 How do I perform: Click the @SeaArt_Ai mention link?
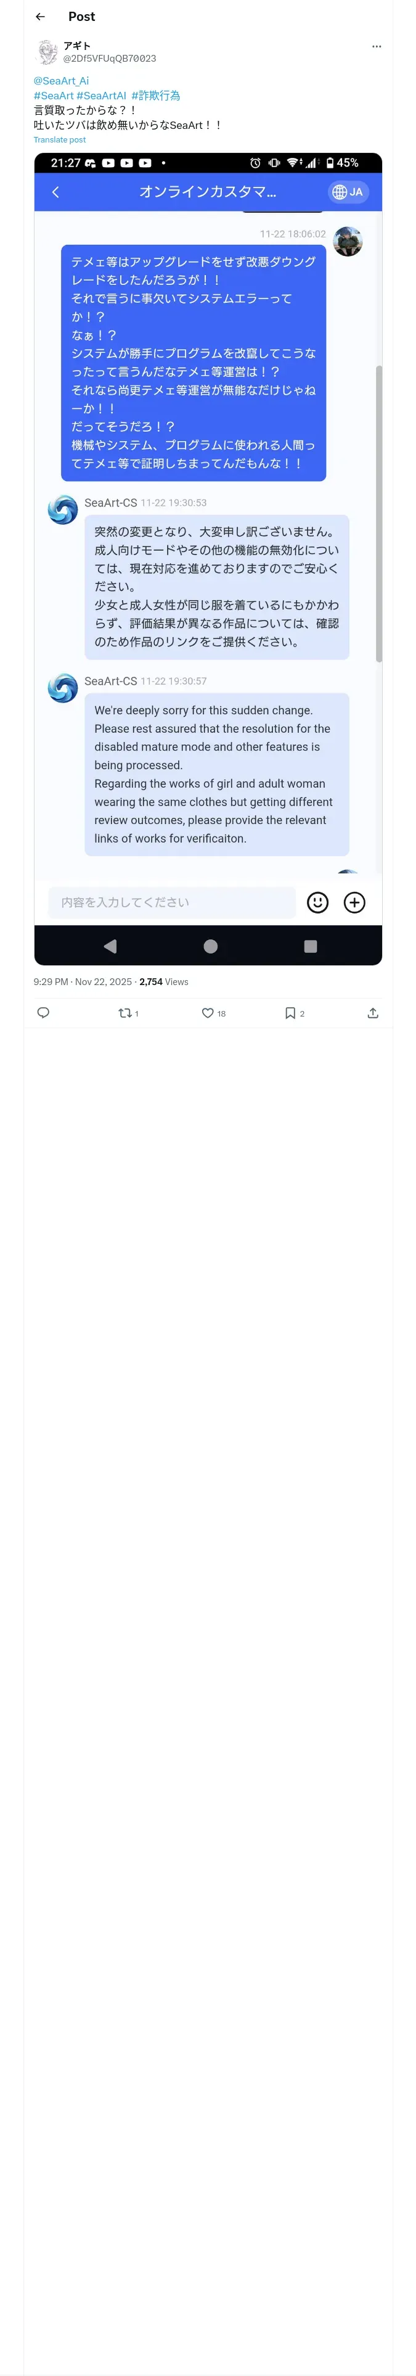pos(61,81)
